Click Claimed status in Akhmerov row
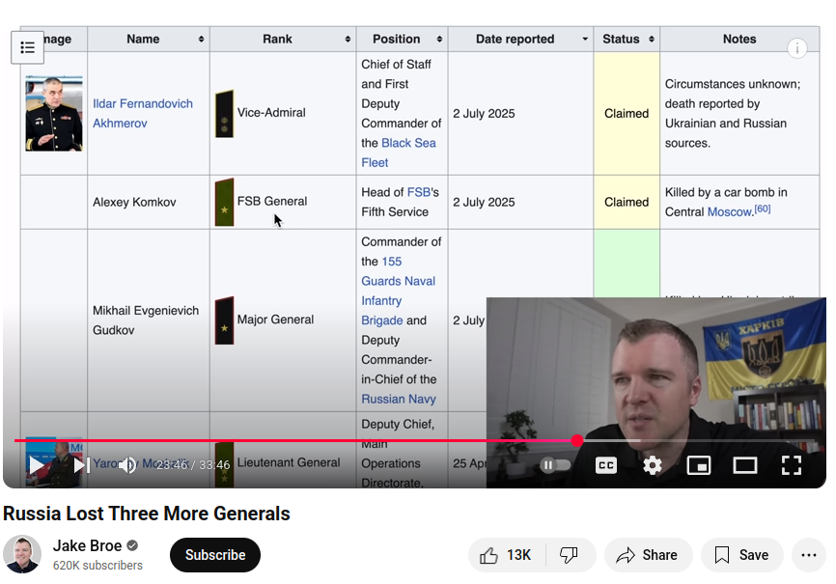 (627, 114)
